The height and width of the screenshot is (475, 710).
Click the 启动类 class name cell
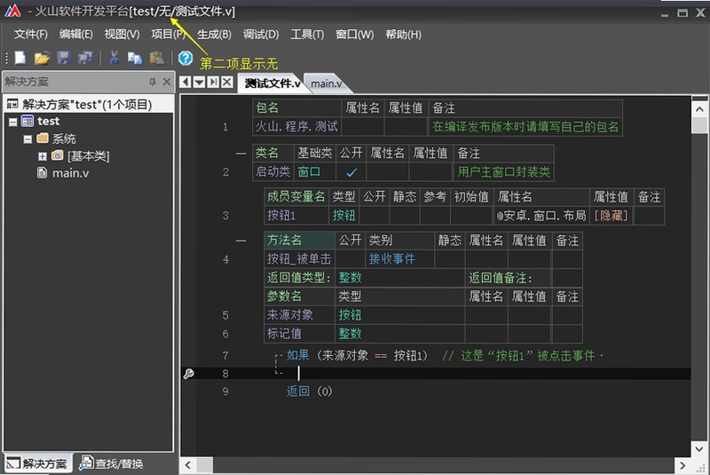(272, 171)
